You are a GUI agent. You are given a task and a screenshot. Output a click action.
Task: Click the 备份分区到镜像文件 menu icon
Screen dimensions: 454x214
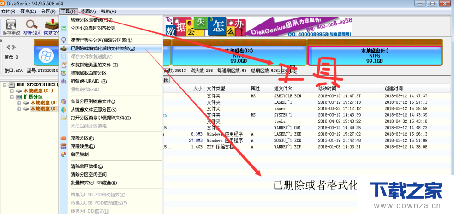(64, 101)
